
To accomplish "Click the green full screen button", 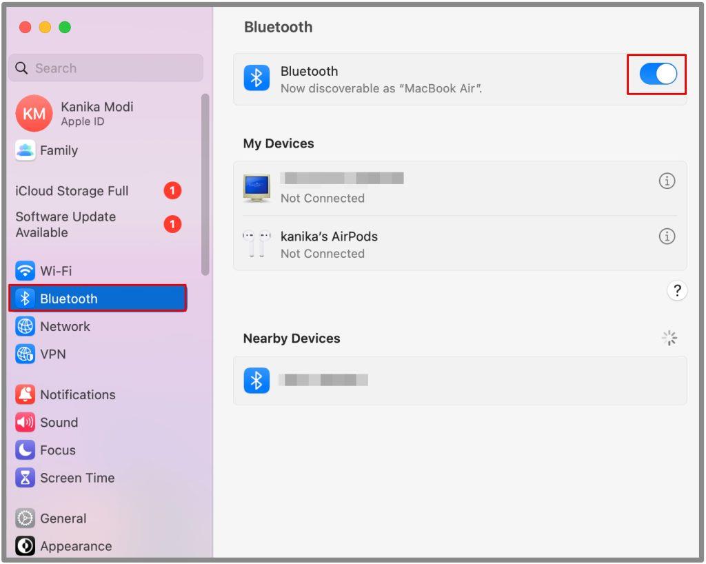I will 65,28.
